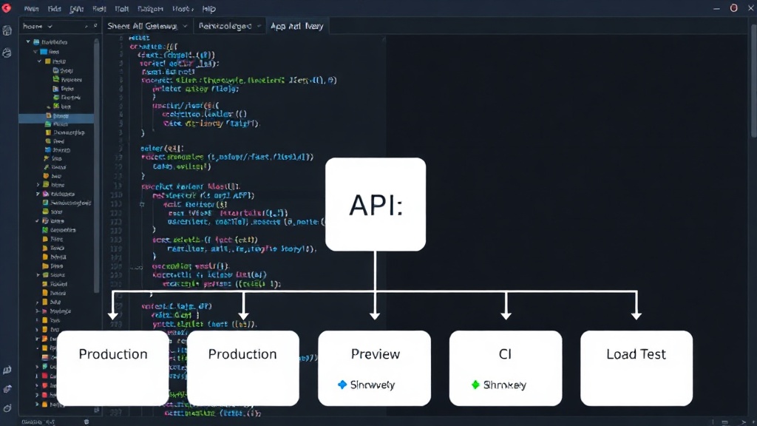The image size is (757, 426).
Task: Click the middle icon of the lower activity bar group
Action: tap(7, 389)
